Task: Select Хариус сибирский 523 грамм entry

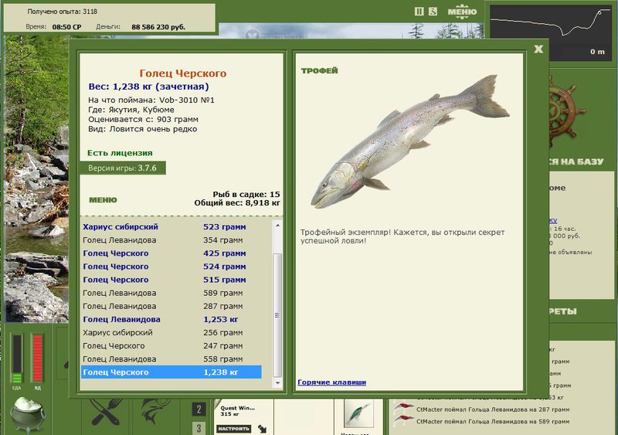Action: 171,226
